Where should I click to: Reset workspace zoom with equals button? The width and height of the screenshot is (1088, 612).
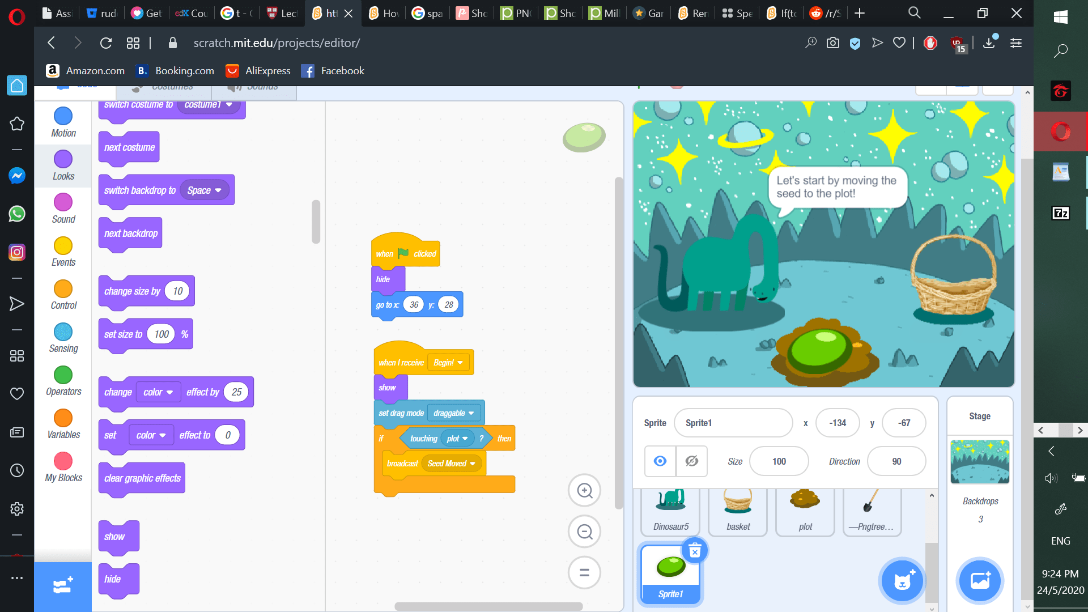[584, 573]
